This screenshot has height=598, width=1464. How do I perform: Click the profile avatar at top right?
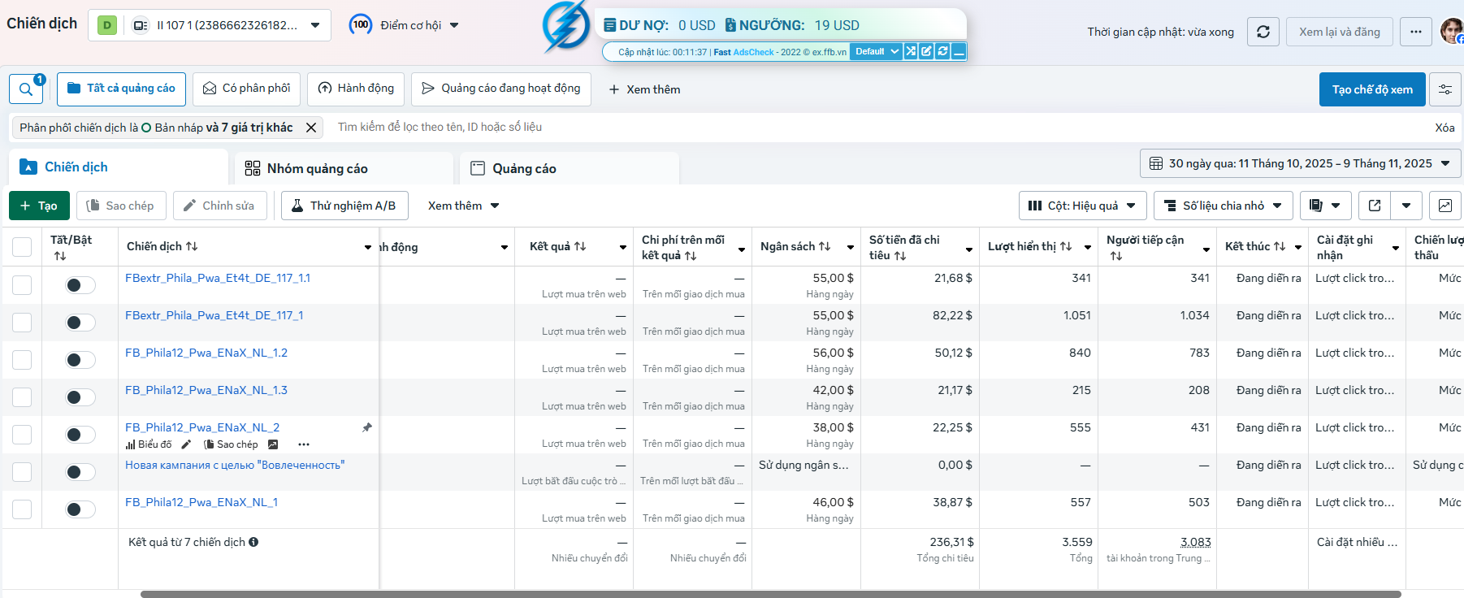point(1451,31)
